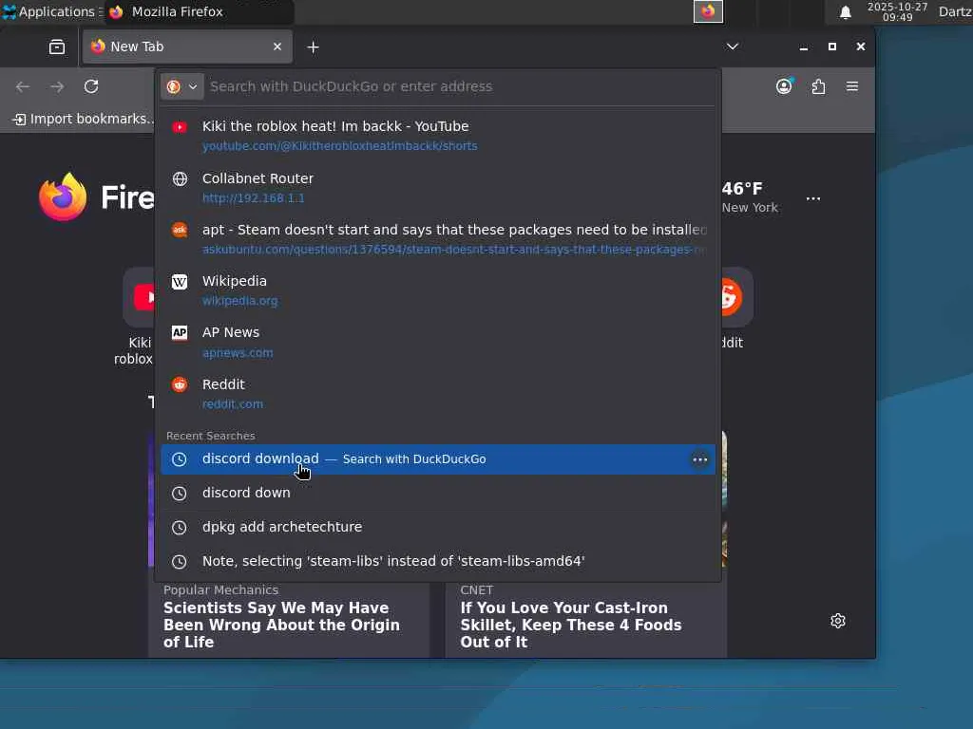Open the weather widget three-dot menu

click(813, 199)
